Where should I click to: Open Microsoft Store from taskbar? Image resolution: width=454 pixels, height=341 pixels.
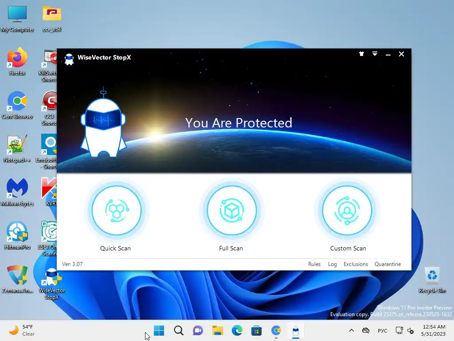(x=257, y=330)
